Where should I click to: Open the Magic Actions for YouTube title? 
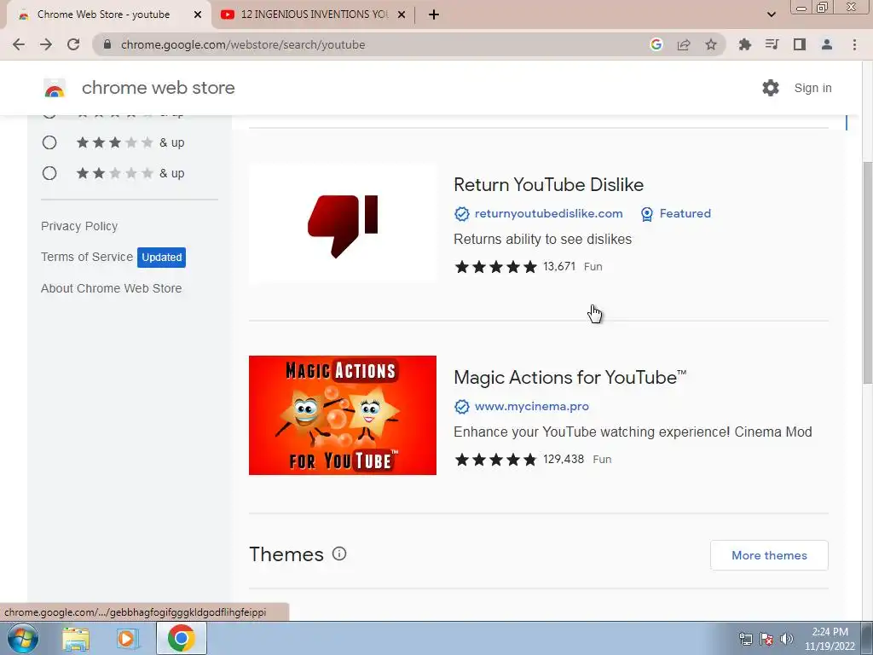tap(570, 377)
